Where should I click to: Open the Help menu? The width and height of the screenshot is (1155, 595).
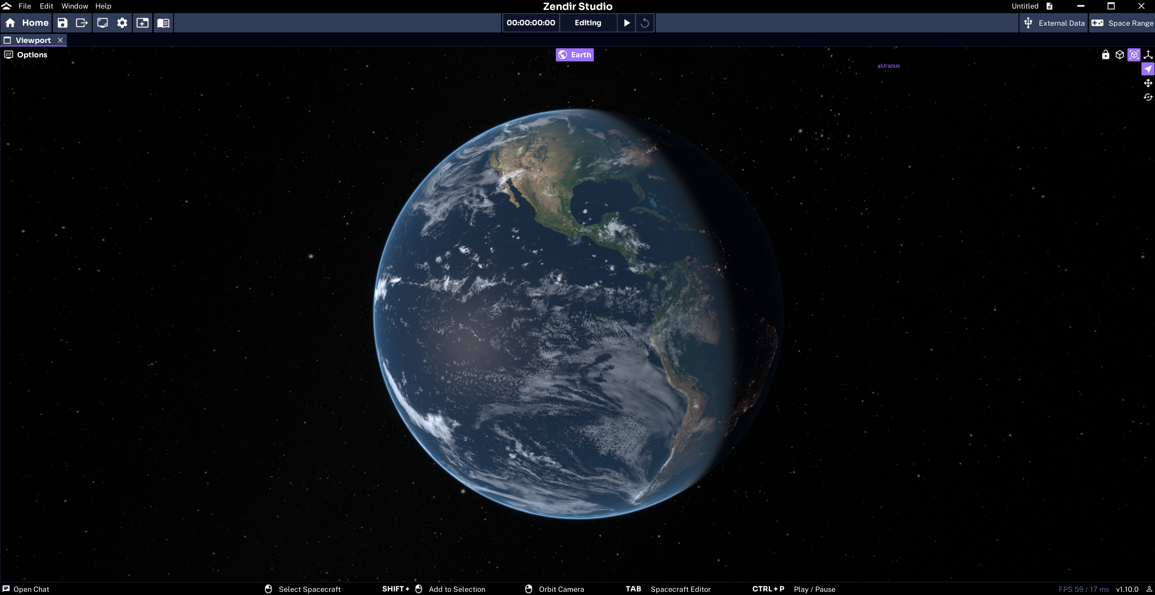[x=103, y=6]
